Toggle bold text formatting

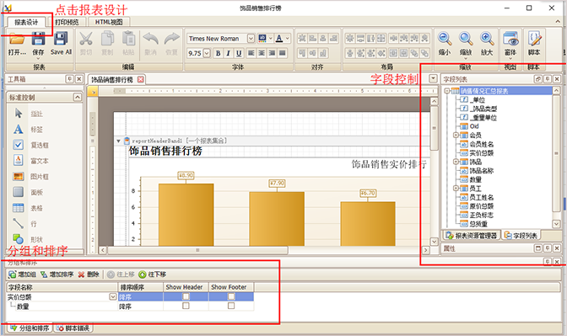click(x=218, y=53)
